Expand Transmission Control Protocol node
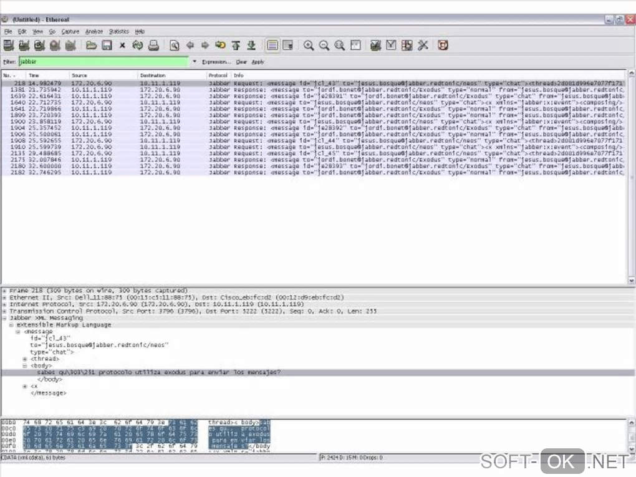 4,312
